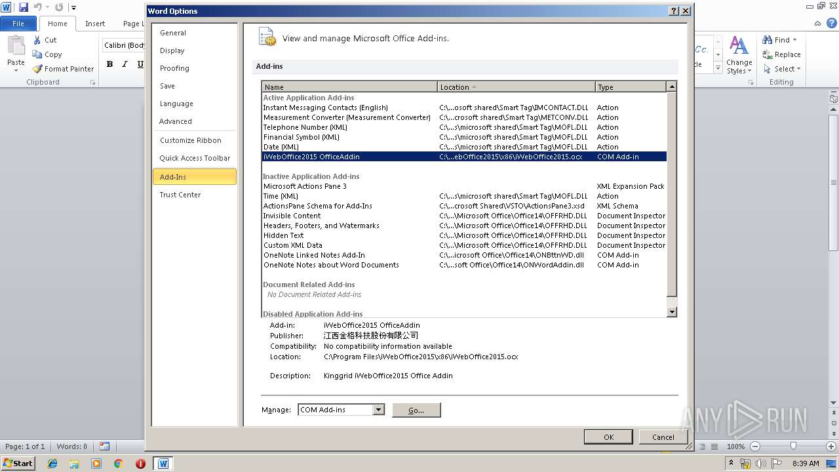Open the Find dropdown arrow
The height and width of the screenshot is (472, 839).
pos(795,40)
